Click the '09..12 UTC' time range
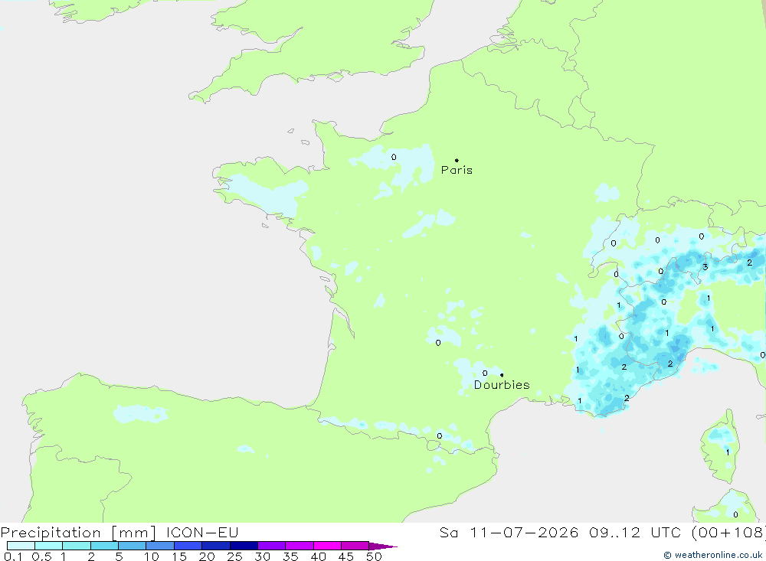Viewport: 766px width, 561px height. pyautogui.click(x=635, y=533)
